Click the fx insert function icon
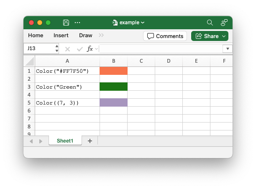This screenshot has width=256, height=189. point(90,49)
